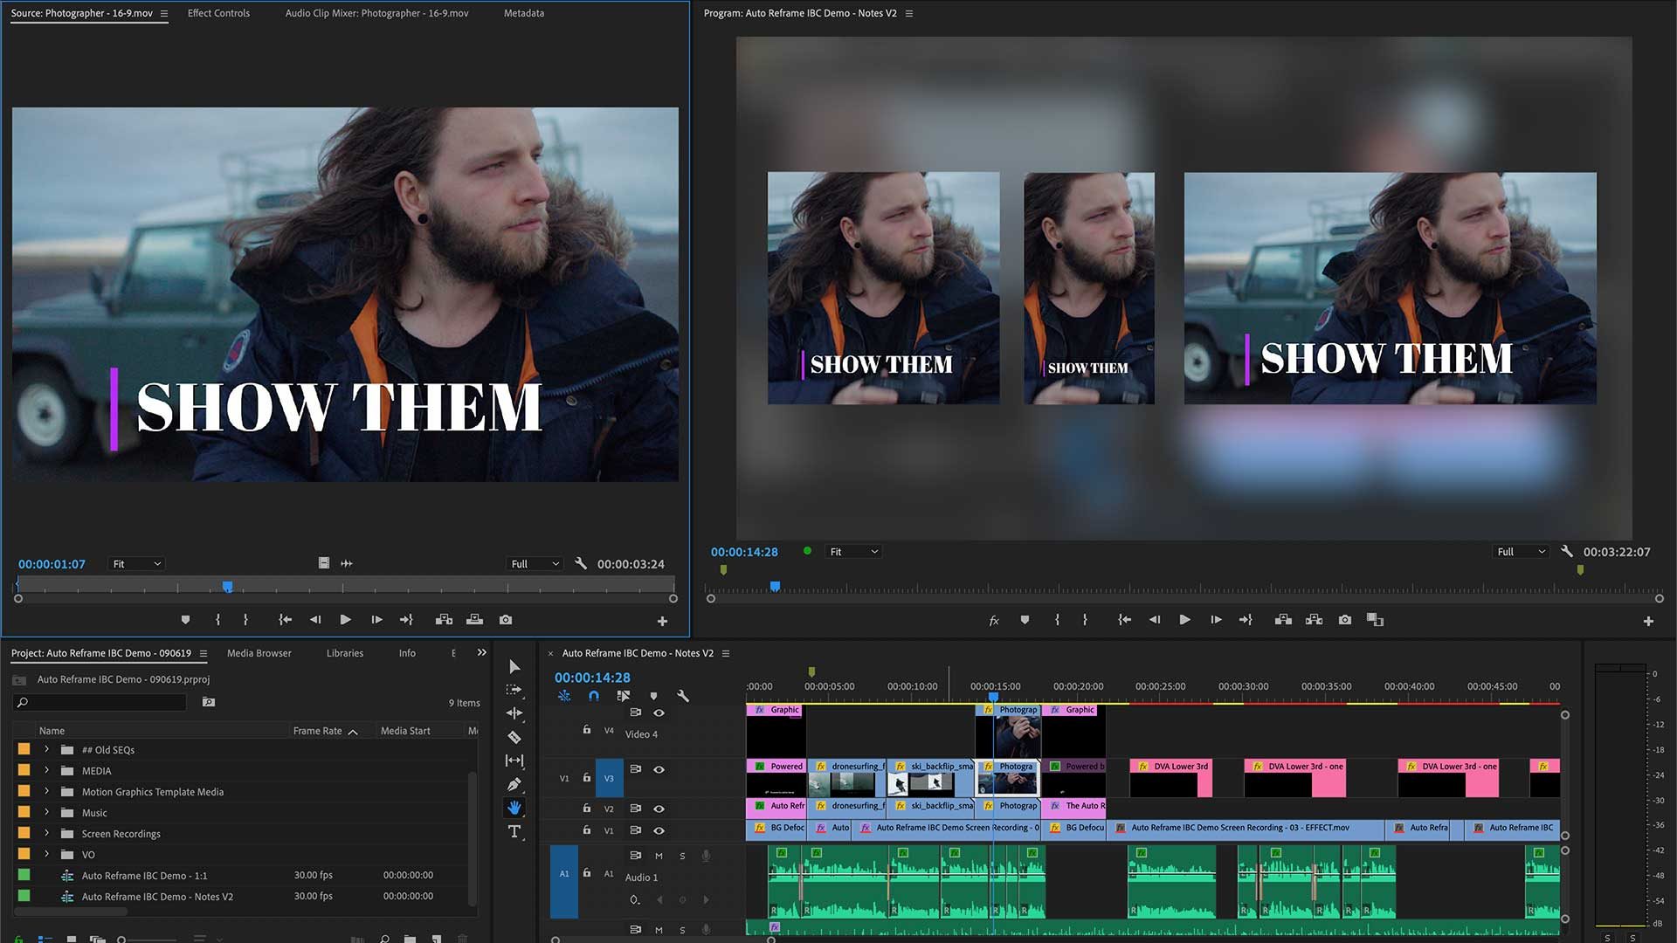Select the Track Select Forward tool
Viewport: 1677px width, 943px height.
[x=514, y=690]
